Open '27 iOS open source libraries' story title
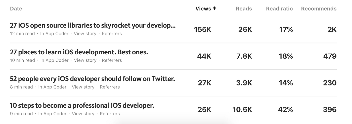This screenshot has width=352, height=124. coord(93,26)
